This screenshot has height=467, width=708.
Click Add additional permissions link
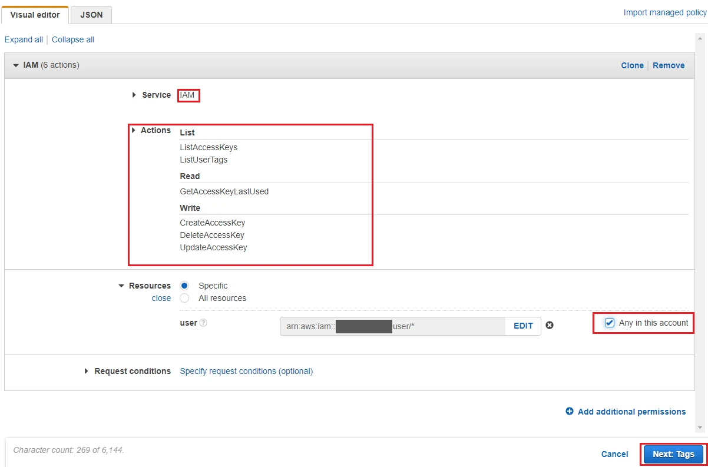point(631,412)
